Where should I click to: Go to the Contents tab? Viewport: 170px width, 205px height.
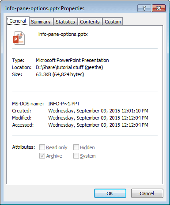point(90,22)
